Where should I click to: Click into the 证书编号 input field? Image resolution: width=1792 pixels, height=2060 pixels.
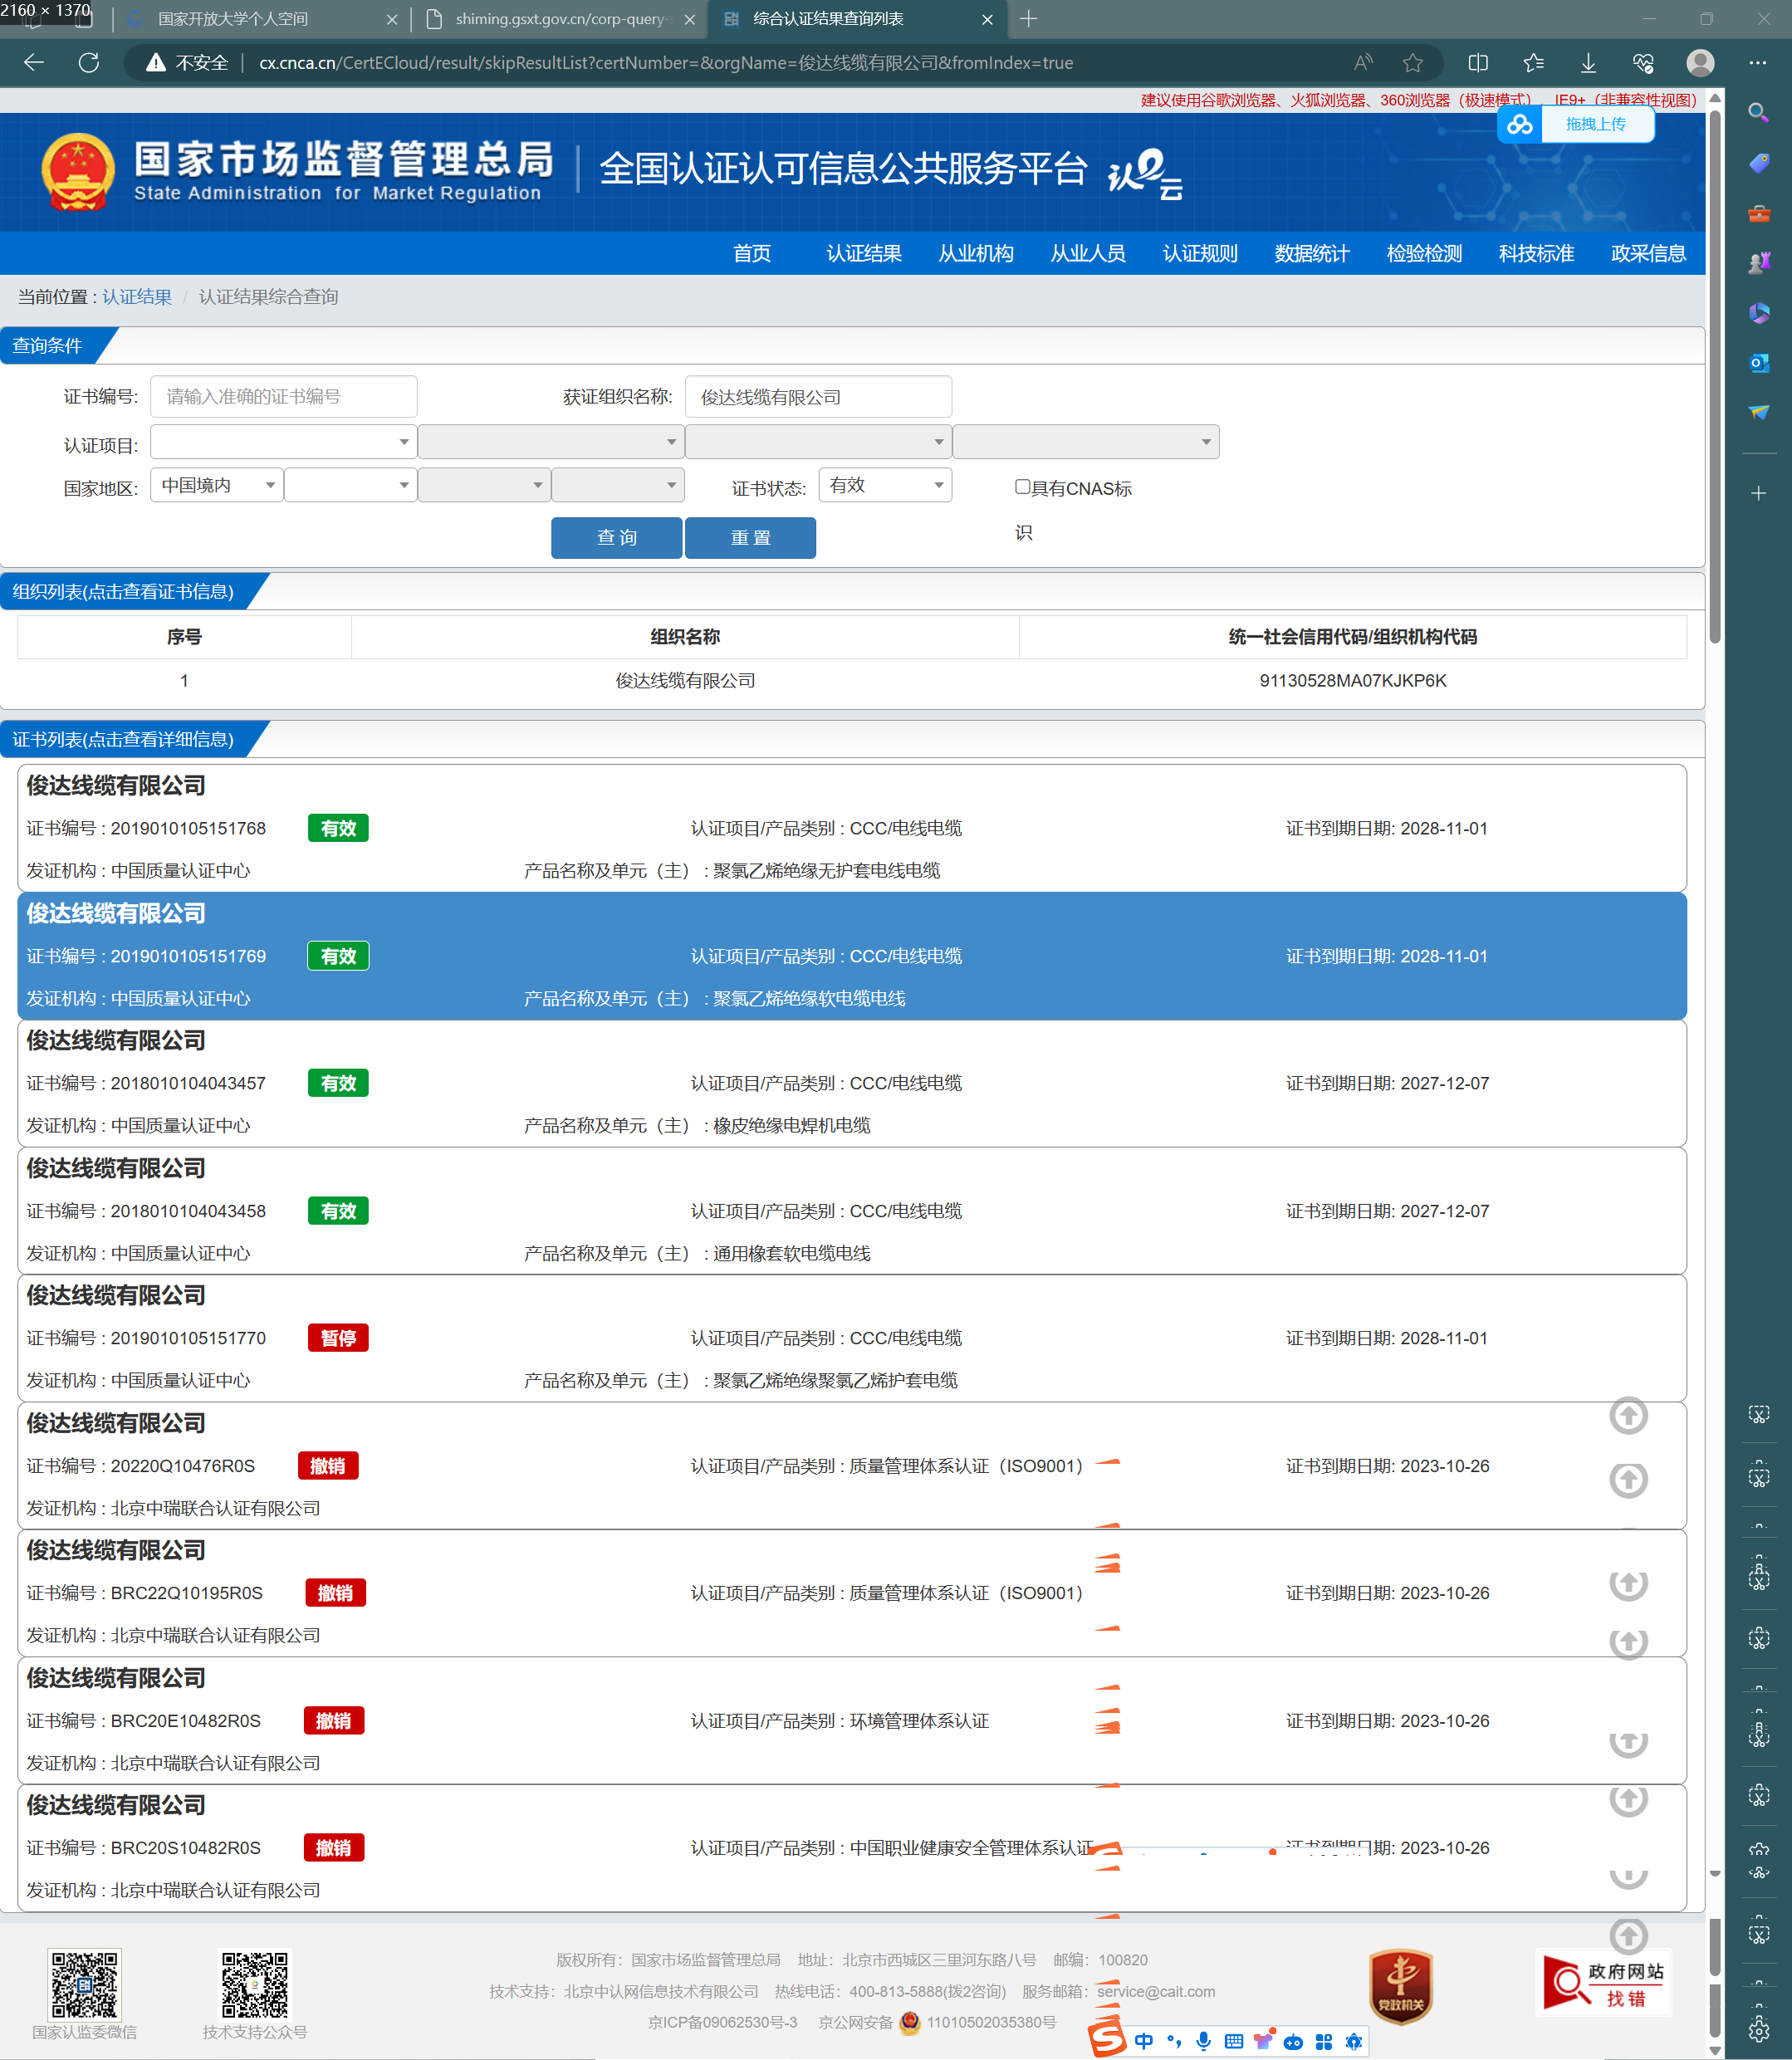pyautogui.click(x=284, y=397)
